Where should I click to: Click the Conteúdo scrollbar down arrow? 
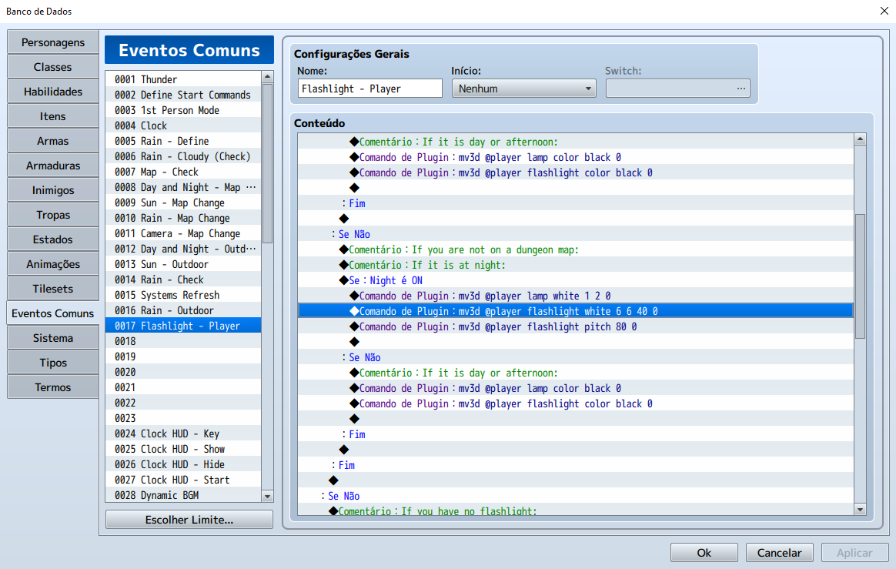(860, 510)
